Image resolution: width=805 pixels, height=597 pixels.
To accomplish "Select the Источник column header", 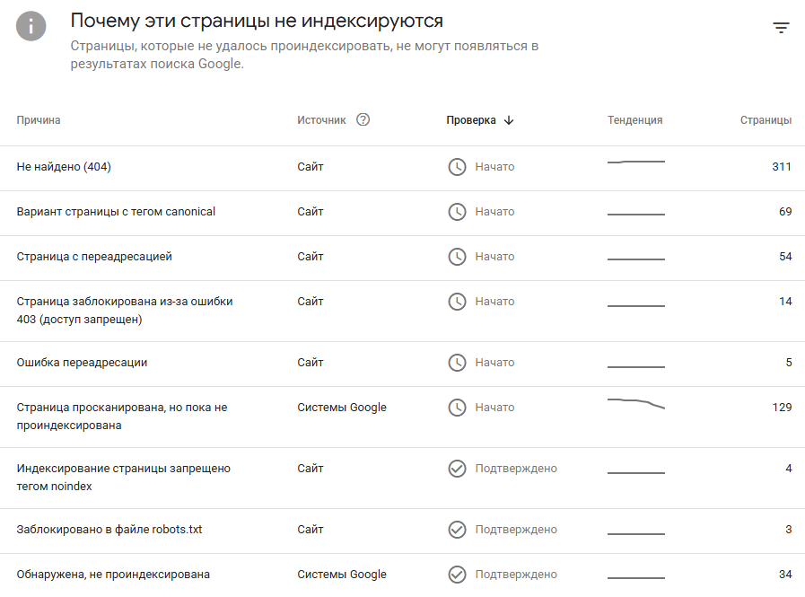I will 321,120.
